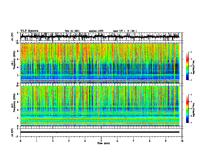Click the "ch.1(V)" axis label
This screenshot has height=158, width=205.
[12, 37]
